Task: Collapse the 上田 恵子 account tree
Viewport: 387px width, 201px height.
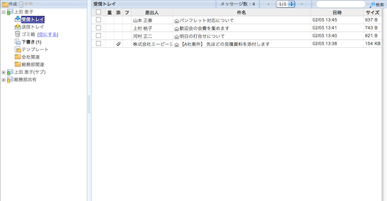Action: (x=3, y=12)
